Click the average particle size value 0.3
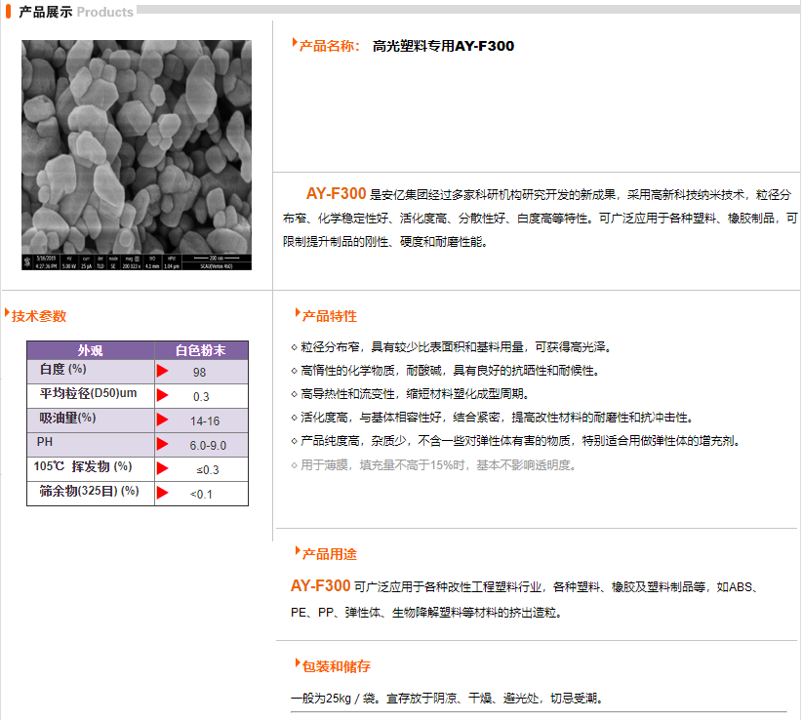 [201, 397]
